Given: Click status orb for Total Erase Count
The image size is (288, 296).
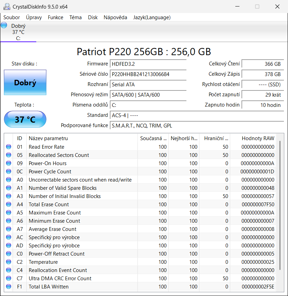Looking at the screenshot, I should coord(9,204).
